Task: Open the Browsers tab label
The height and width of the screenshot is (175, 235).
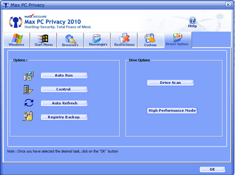Action: [70, 45]
